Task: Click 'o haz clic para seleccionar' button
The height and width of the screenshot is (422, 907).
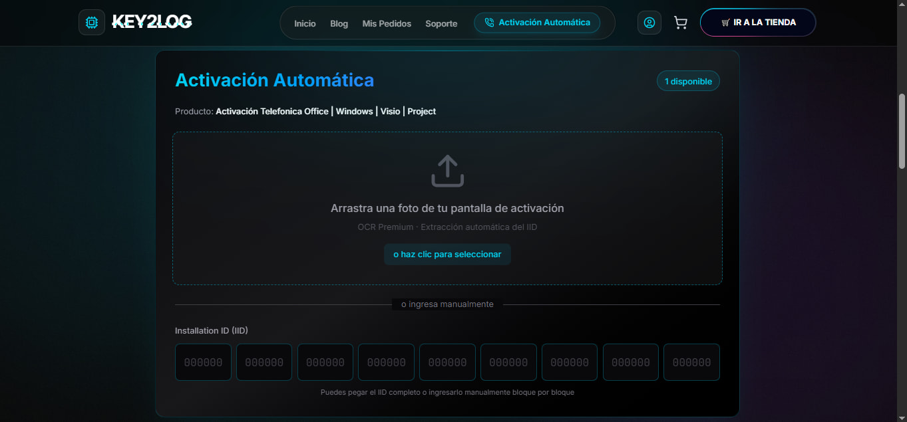Action: click(x=447, y=255)
